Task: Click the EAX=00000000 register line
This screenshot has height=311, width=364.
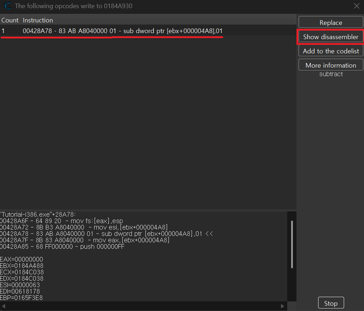Action: 21,259
